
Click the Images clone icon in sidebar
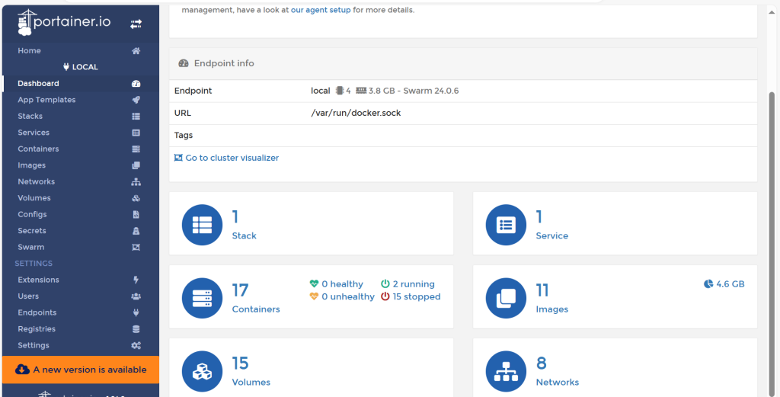[136, 165]
